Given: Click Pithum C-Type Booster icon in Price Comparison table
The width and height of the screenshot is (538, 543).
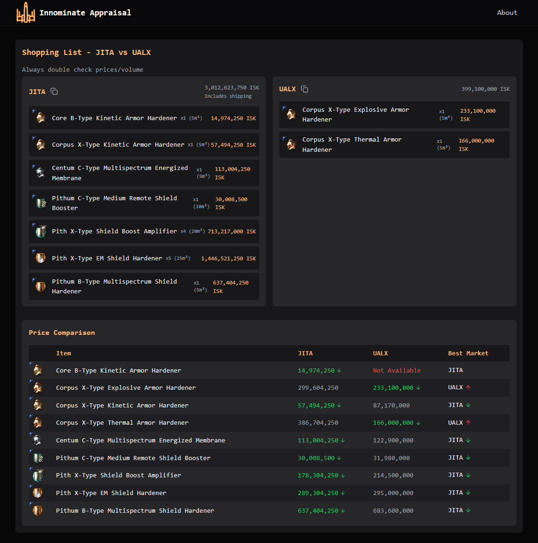Looking at the screenshot, I should click(38, 458).
